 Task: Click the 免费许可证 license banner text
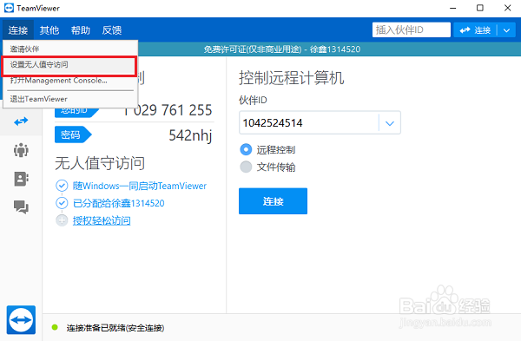[x=281, y=49]
